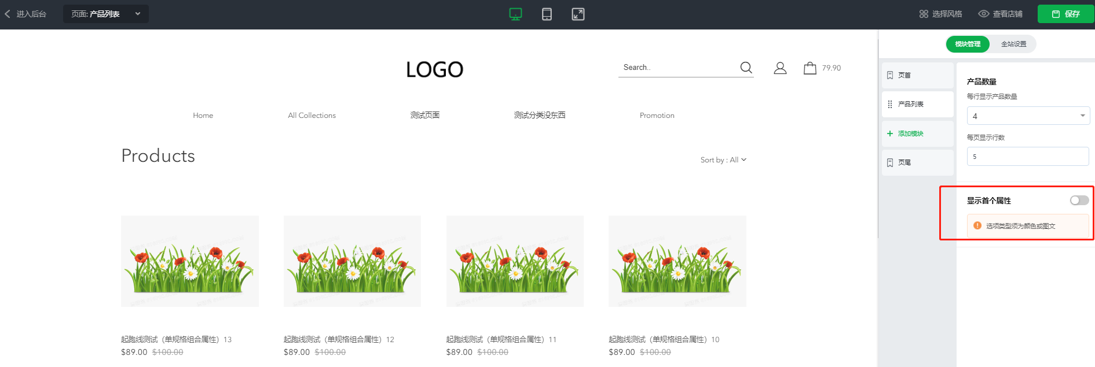
Task: Go back via 进入后台
Action: [26, 14]
